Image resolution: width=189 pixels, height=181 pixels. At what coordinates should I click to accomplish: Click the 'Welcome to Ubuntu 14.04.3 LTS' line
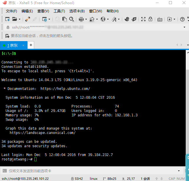(x=69, y=80)
